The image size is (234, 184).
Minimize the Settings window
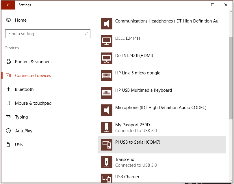[x=199, y=5]
